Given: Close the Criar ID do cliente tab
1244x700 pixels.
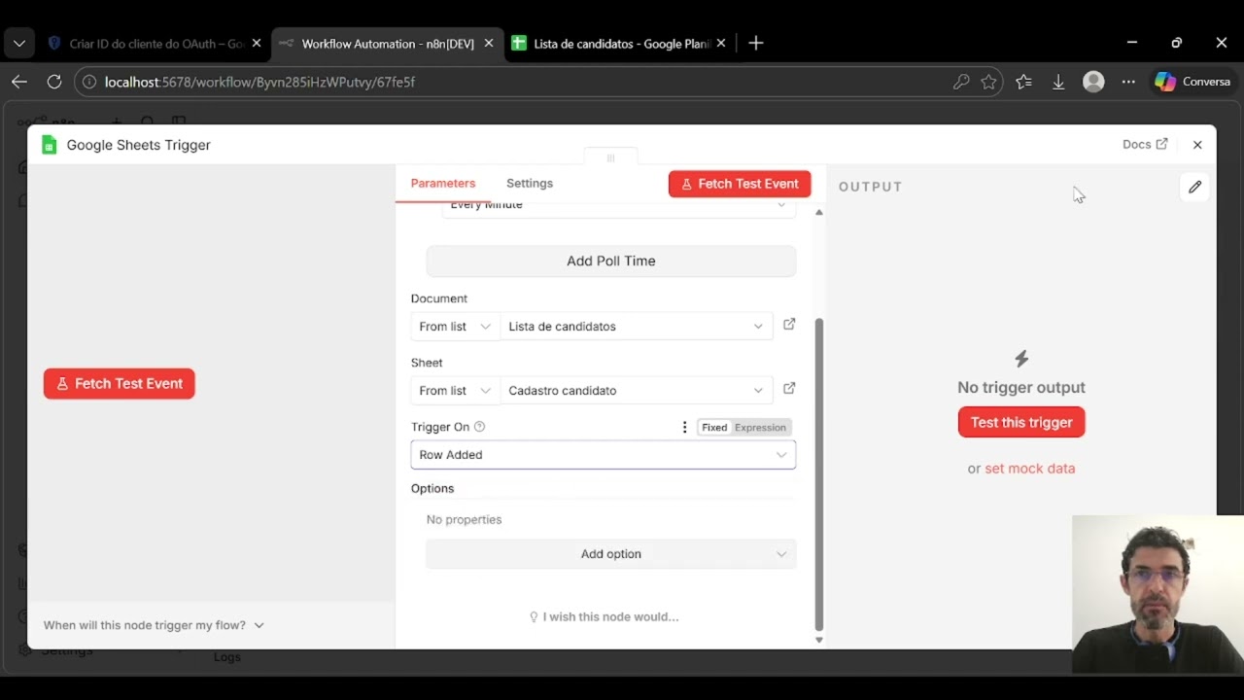Looking at the screenshot, I should pos(257,44).
